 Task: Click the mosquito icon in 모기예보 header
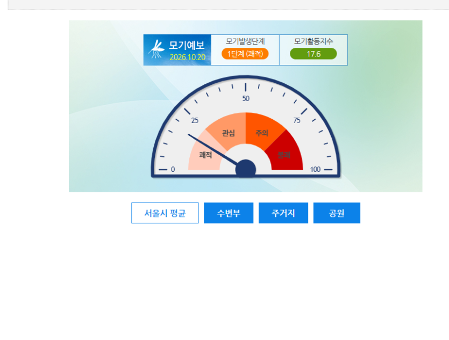(156, 49)
